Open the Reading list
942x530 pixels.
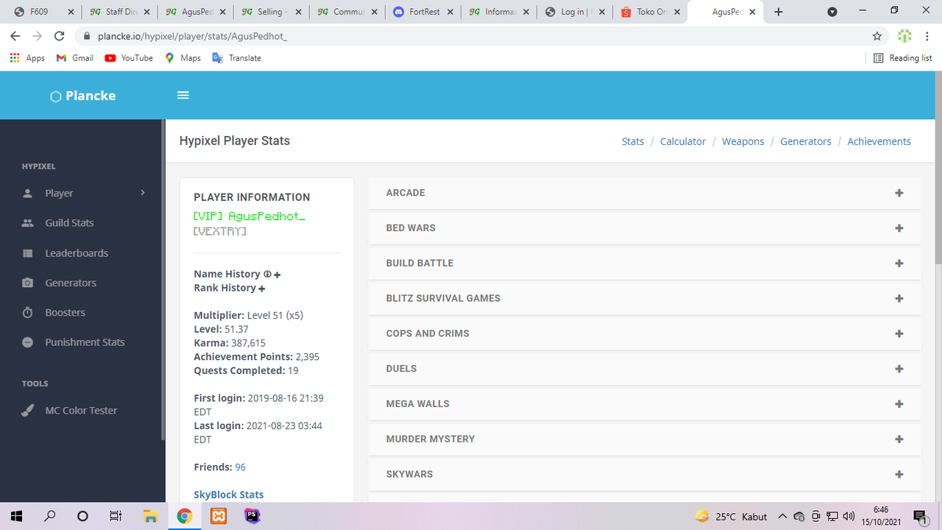coord(902,58)
